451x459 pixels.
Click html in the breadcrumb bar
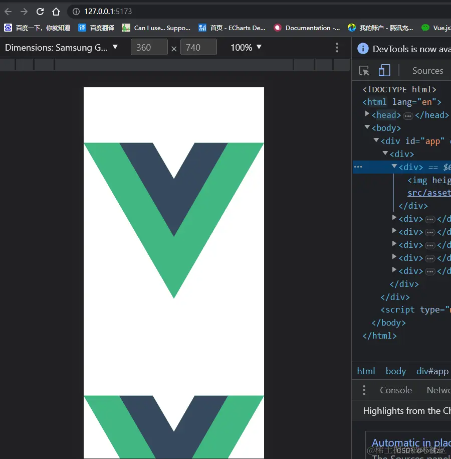point(366,371)
